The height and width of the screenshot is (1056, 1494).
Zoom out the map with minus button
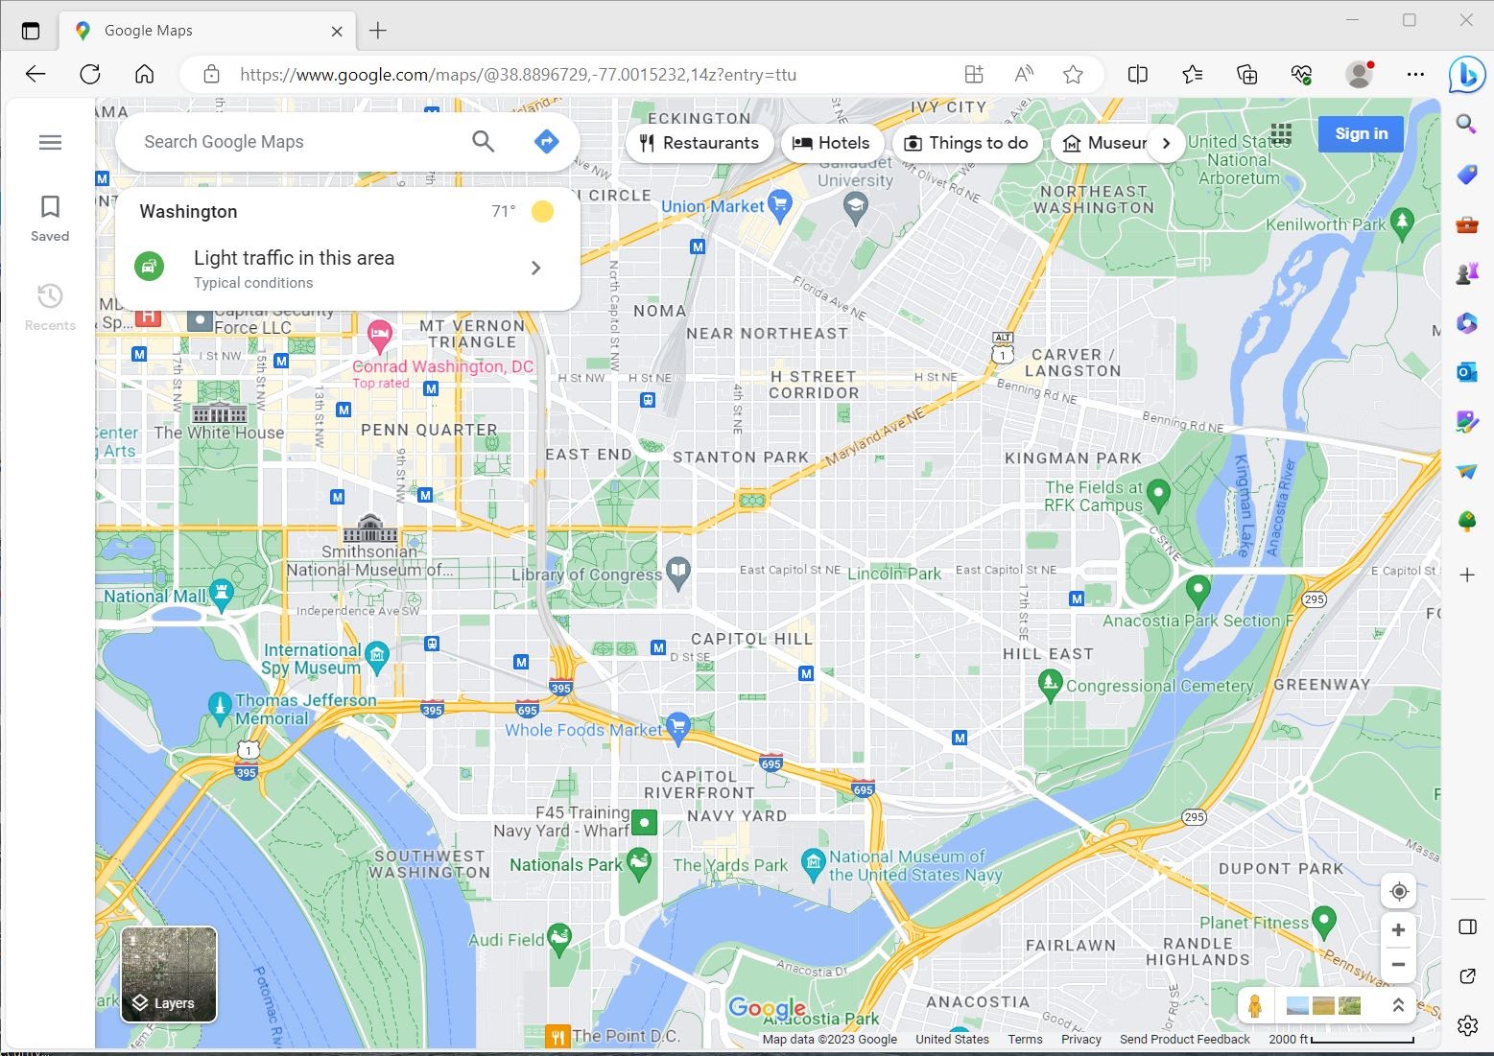(x=1399, y=965)
